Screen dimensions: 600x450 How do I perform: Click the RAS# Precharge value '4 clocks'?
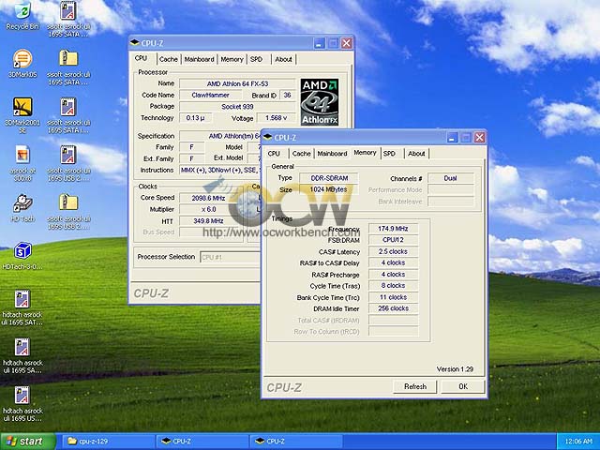(394, 275)
